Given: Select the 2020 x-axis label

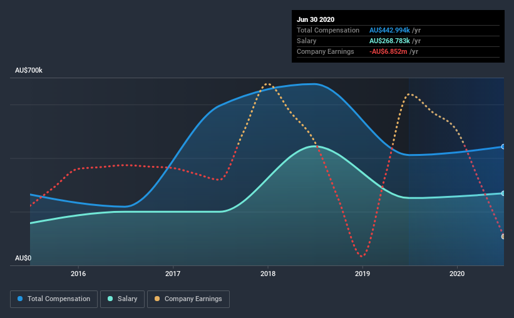Looking at the screenshot, I should coord(457,274).
